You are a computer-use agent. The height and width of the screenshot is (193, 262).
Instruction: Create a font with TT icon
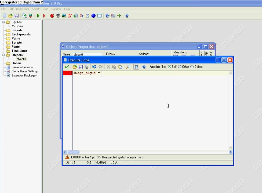[82, 16]
